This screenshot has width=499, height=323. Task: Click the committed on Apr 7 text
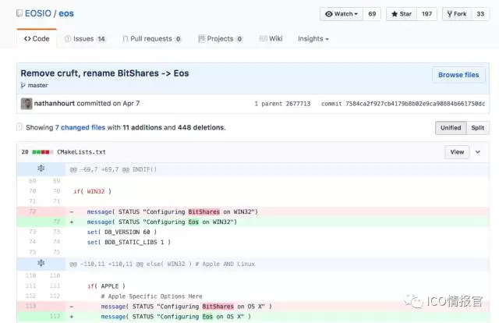pyautogui.click(x=108, y=104)
